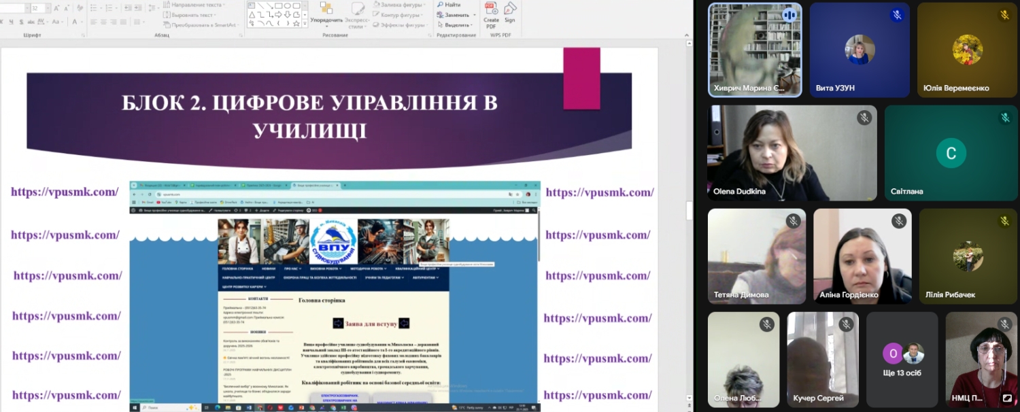
Task: Open the Заменить dropdown arrow
Action: point(473,15)
